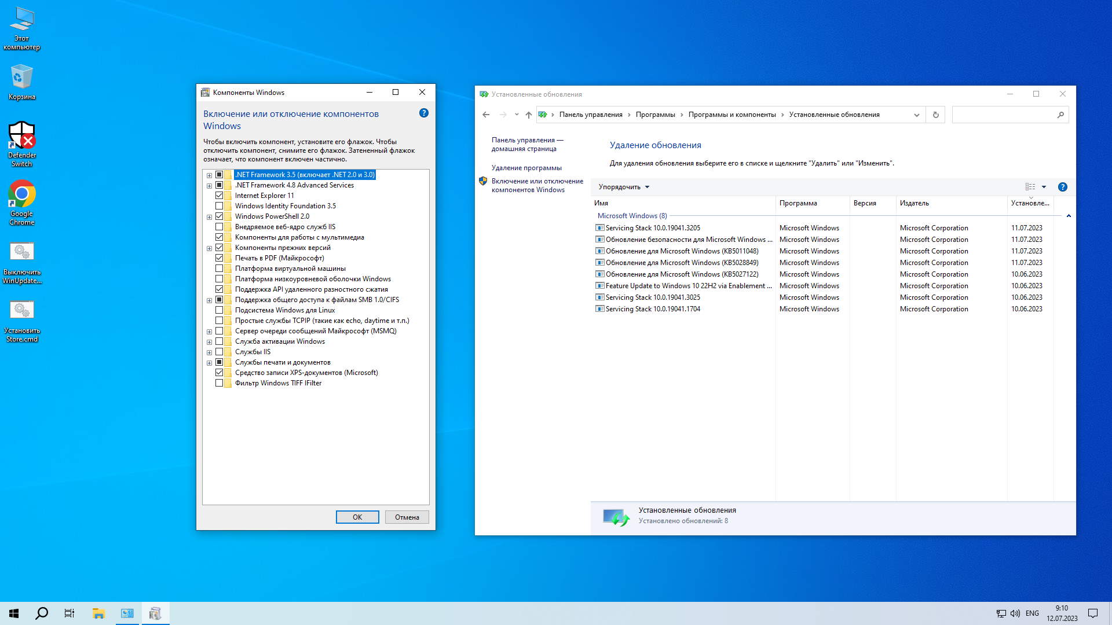
Task: Click the Back navigation arrow
Action: [x=486, y=115]
